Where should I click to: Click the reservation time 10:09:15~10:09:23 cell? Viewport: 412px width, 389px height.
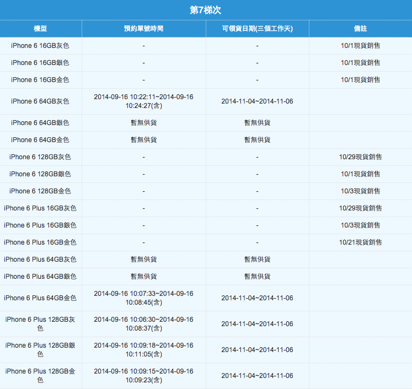point(144,376)
